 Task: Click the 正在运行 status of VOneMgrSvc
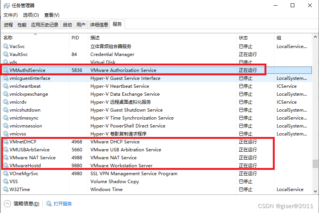248,173
